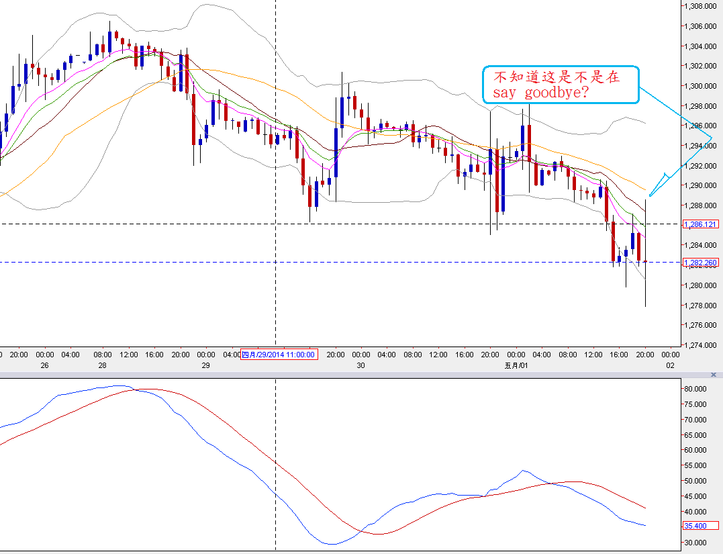
Task: Click the 08:00 time label above date 28
Action: pos(102,355)
